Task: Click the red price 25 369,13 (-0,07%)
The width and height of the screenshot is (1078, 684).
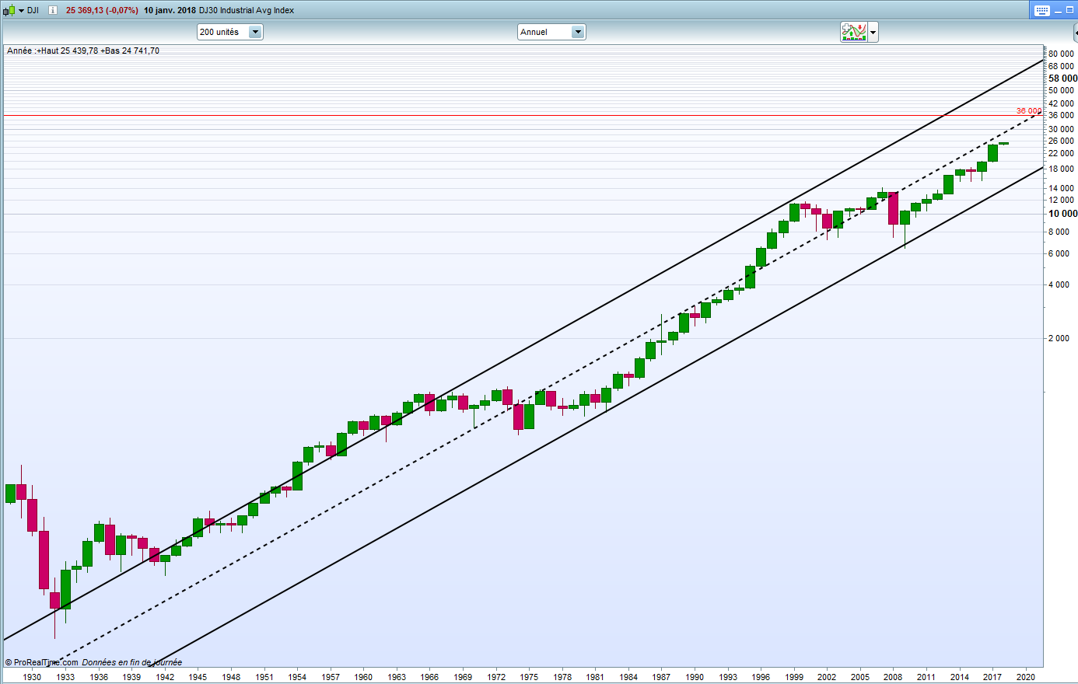Action: 102,11
